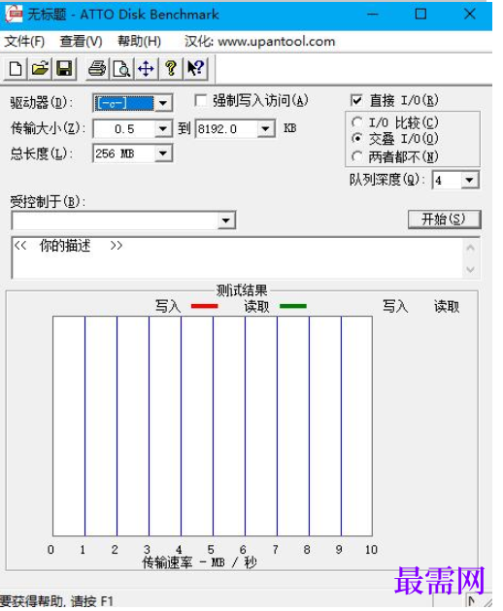Image resolution: width=503 pixels, height=611 pixels.
Task: Open the 查看(V) menu
Action: [81, 42]
